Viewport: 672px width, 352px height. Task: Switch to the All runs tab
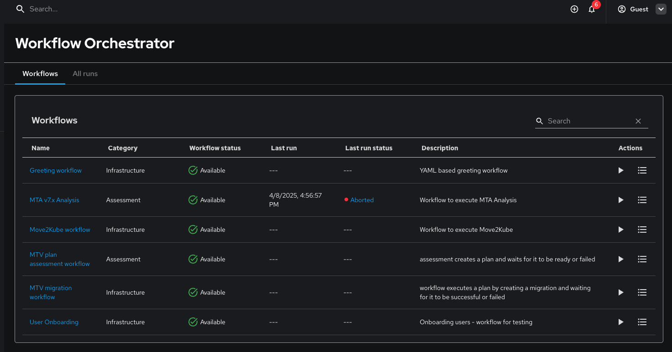pyautogui.click(x=85, y=74)
